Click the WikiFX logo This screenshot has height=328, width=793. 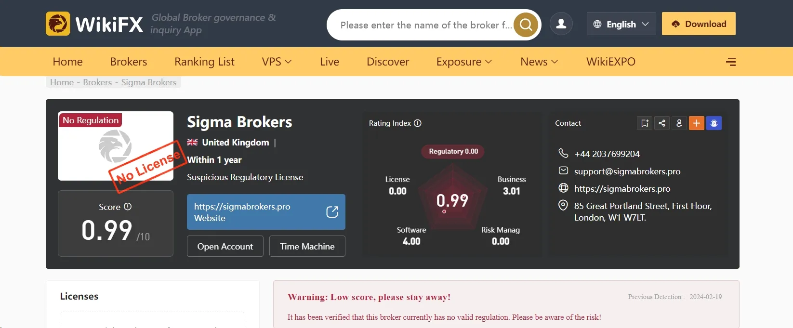tap(94, 24)
